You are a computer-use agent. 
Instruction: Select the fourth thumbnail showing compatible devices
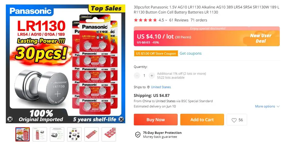pos(74,134)
